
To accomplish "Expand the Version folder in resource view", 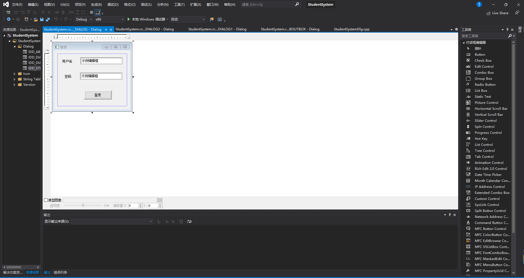I will [14, 85].
